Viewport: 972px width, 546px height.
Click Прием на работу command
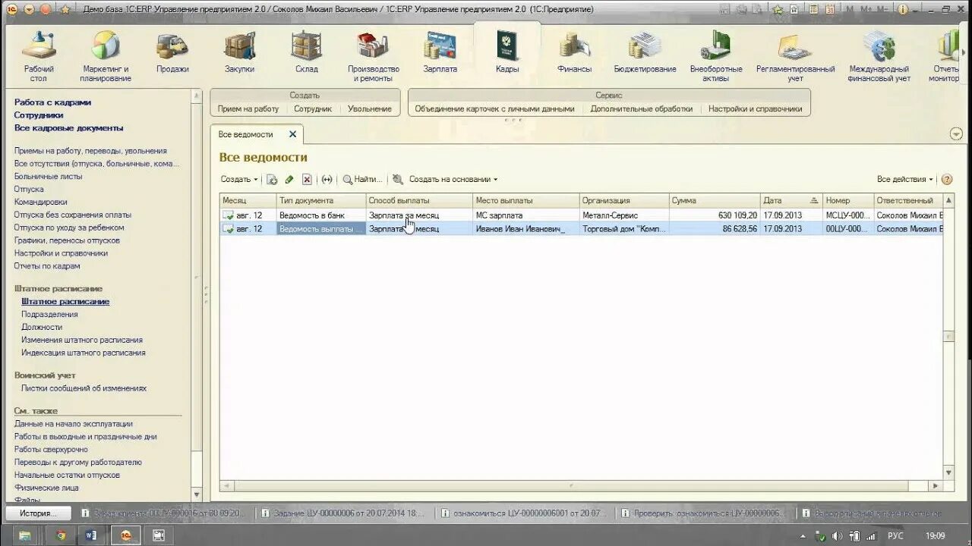248,108
